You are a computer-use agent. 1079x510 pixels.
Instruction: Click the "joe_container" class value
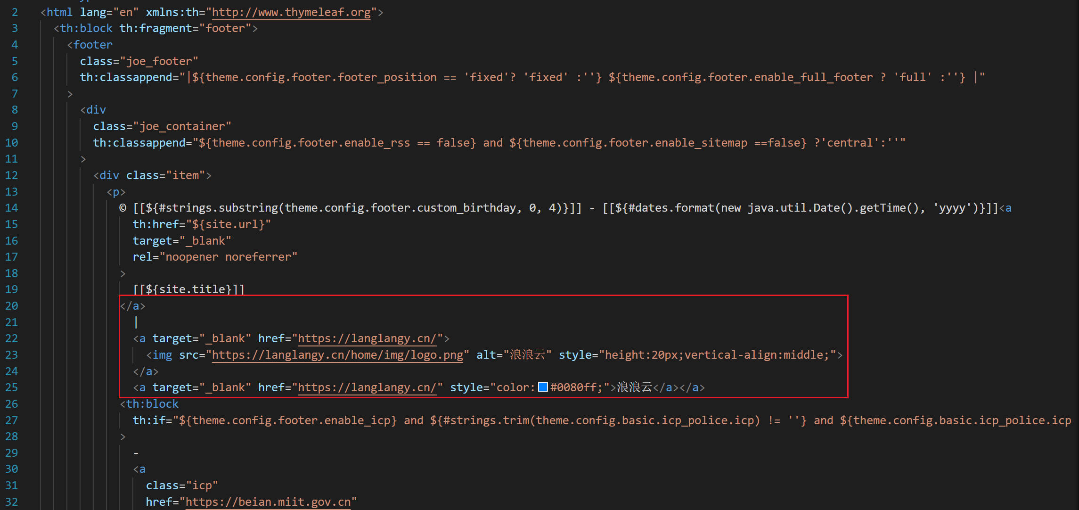click(182, 126)
